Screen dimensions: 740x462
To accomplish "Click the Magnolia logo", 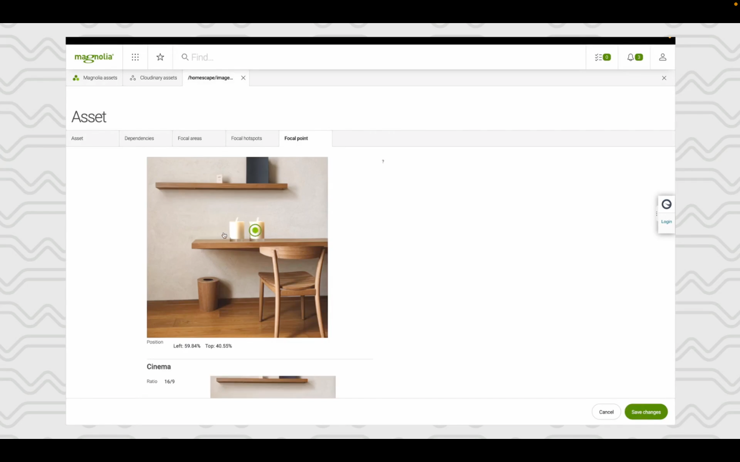I will (x=94, y=57).
